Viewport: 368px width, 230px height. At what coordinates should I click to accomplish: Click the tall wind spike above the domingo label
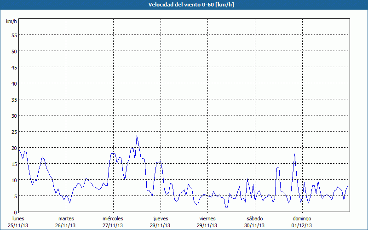[x=294, y=155]
